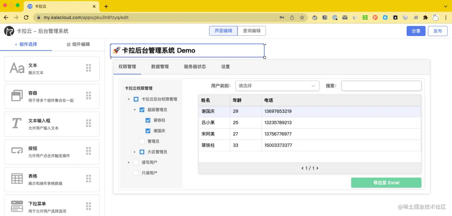The height and width of the screenshot is (216, 452).
Task: Click the 导出至 Excel button
Action: [x=386, y=183]
